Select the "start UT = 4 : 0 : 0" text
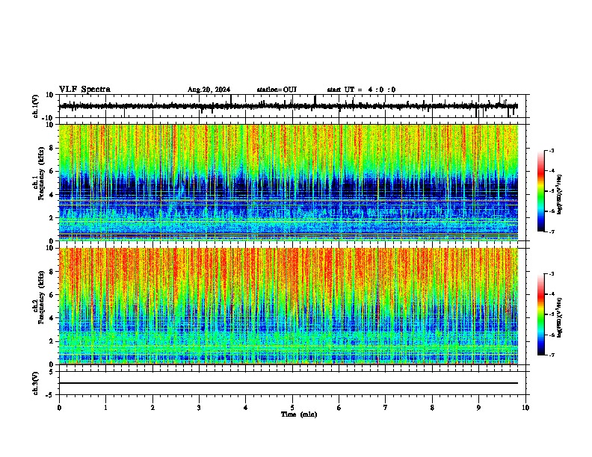 [x=361, y=90]
